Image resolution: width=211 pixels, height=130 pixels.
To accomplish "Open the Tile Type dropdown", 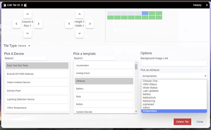I will click(24, 46).
